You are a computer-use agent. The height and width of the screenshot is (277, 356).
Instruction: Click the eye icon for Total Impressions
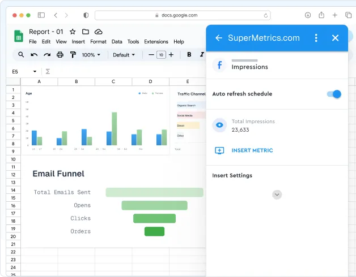point(219,125)
